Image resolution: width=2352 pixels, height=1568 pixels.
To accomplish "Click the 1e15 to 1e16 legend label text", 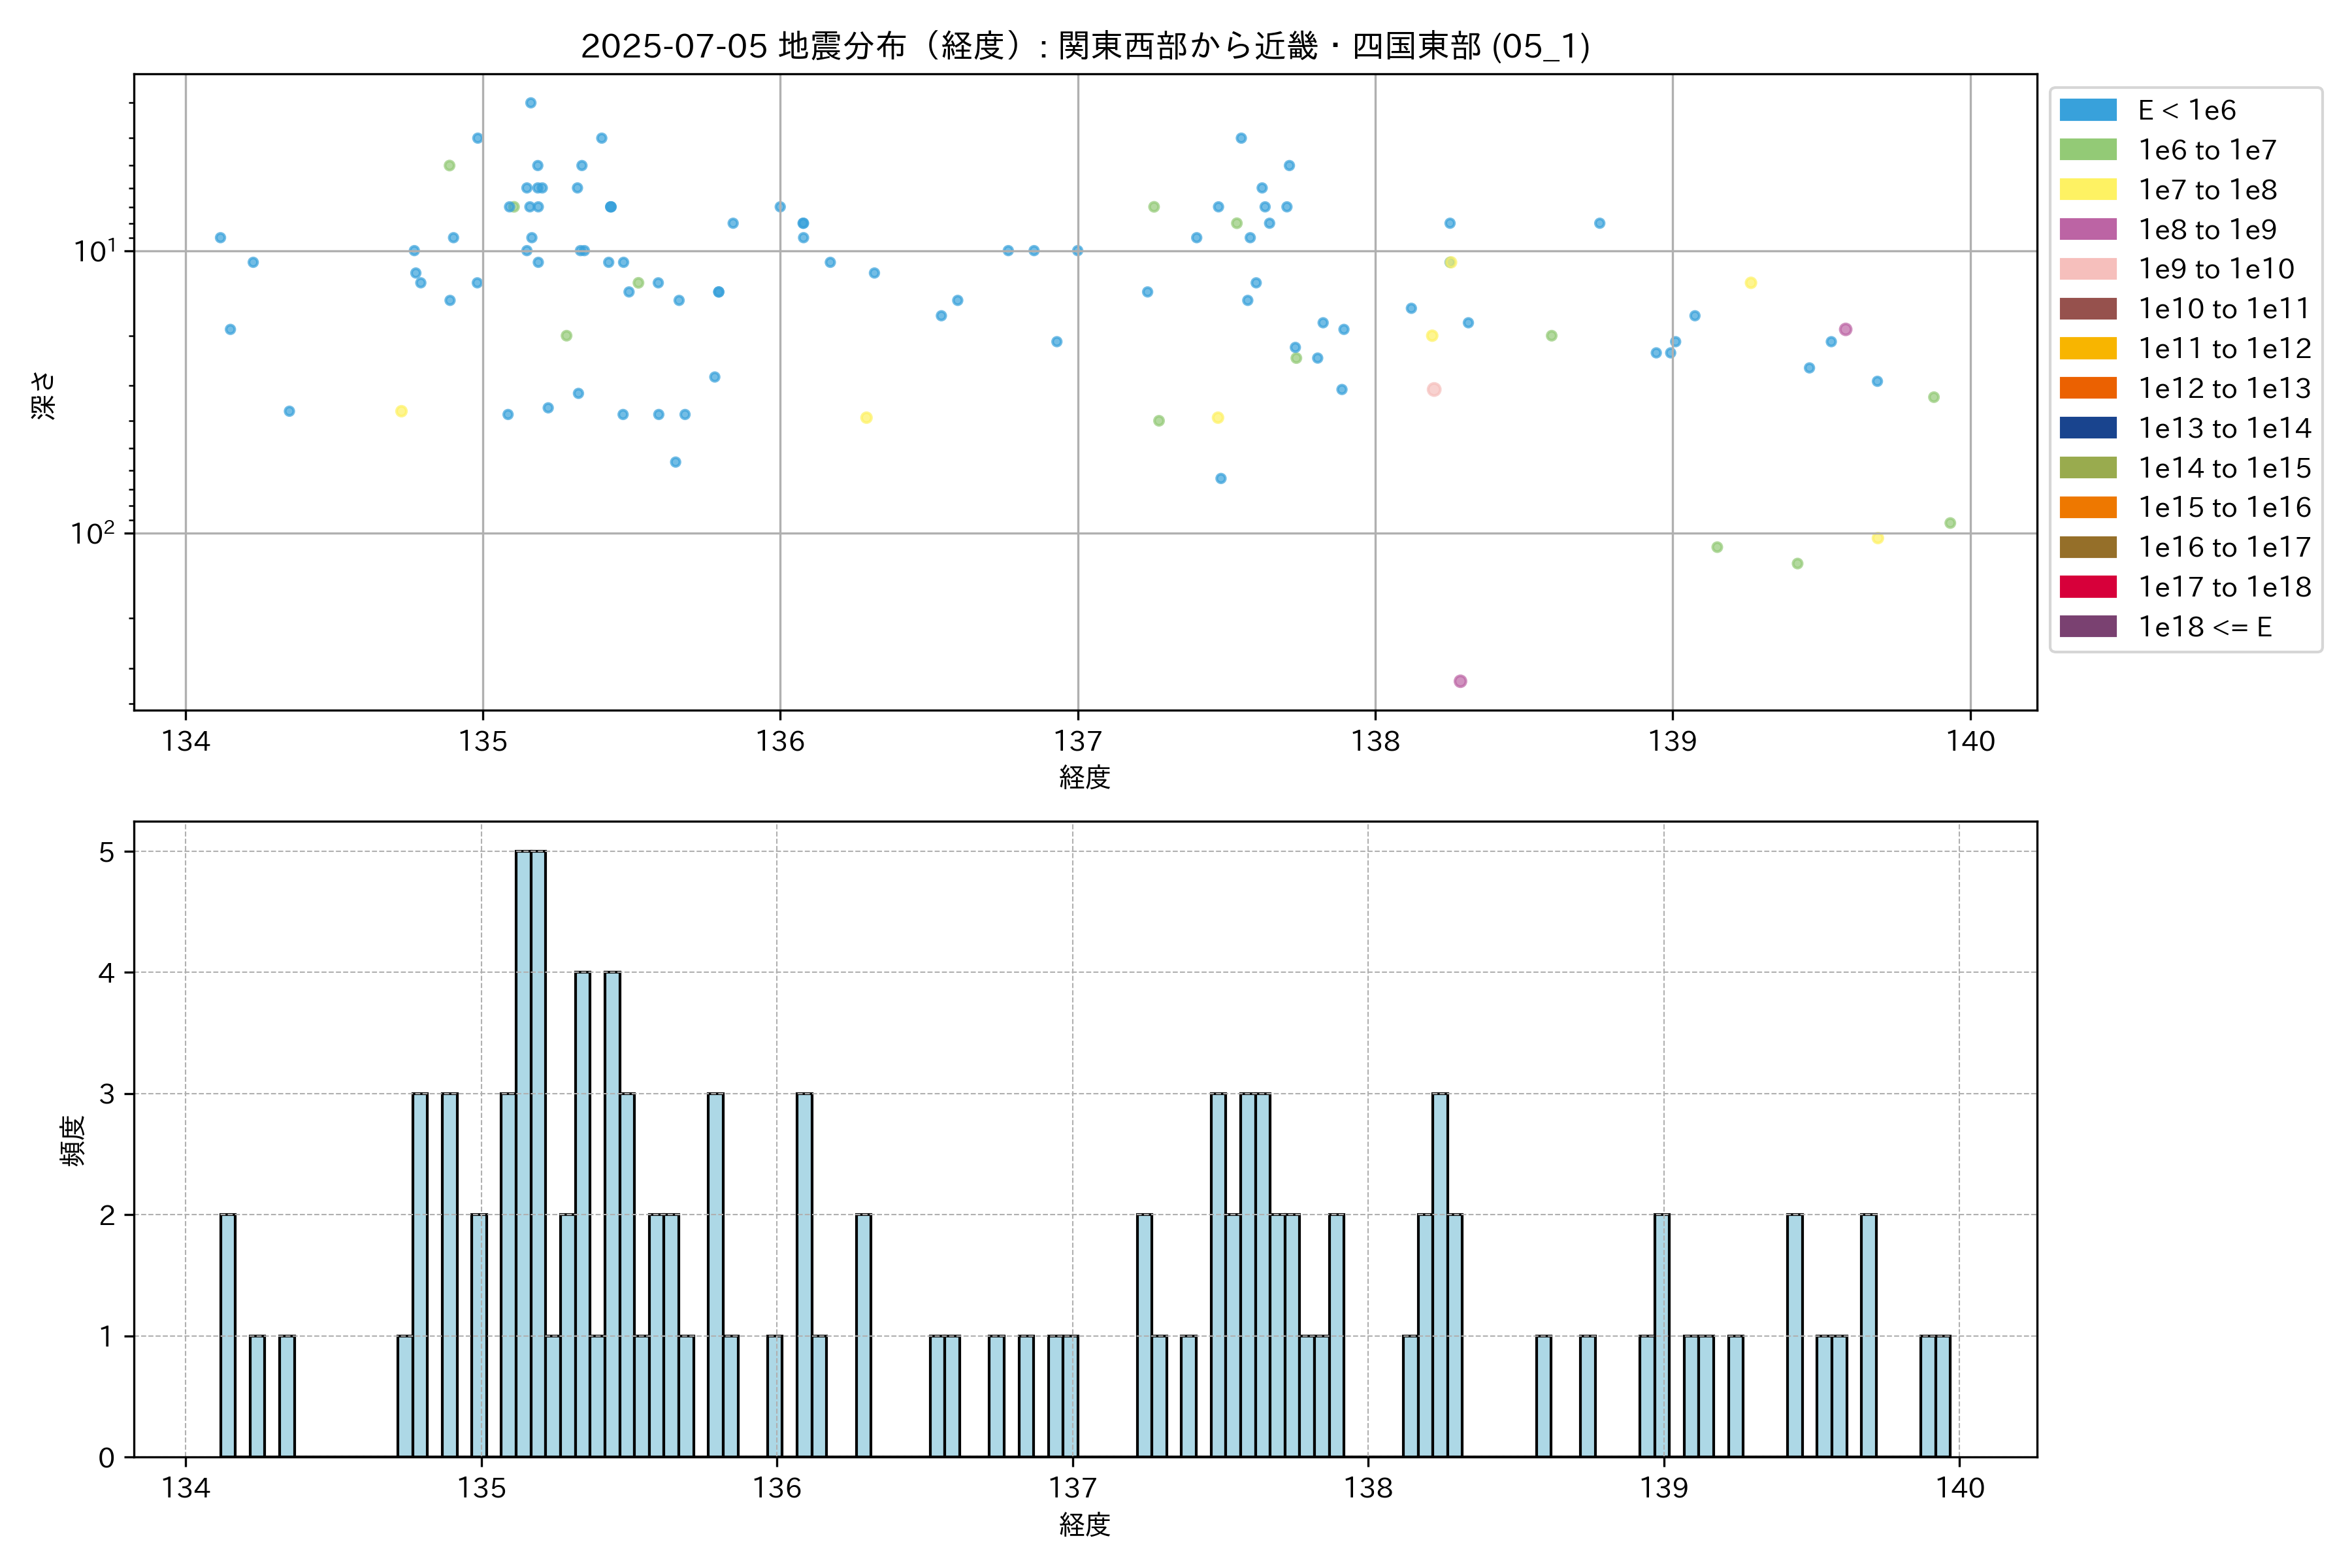I will (2224, 508).
